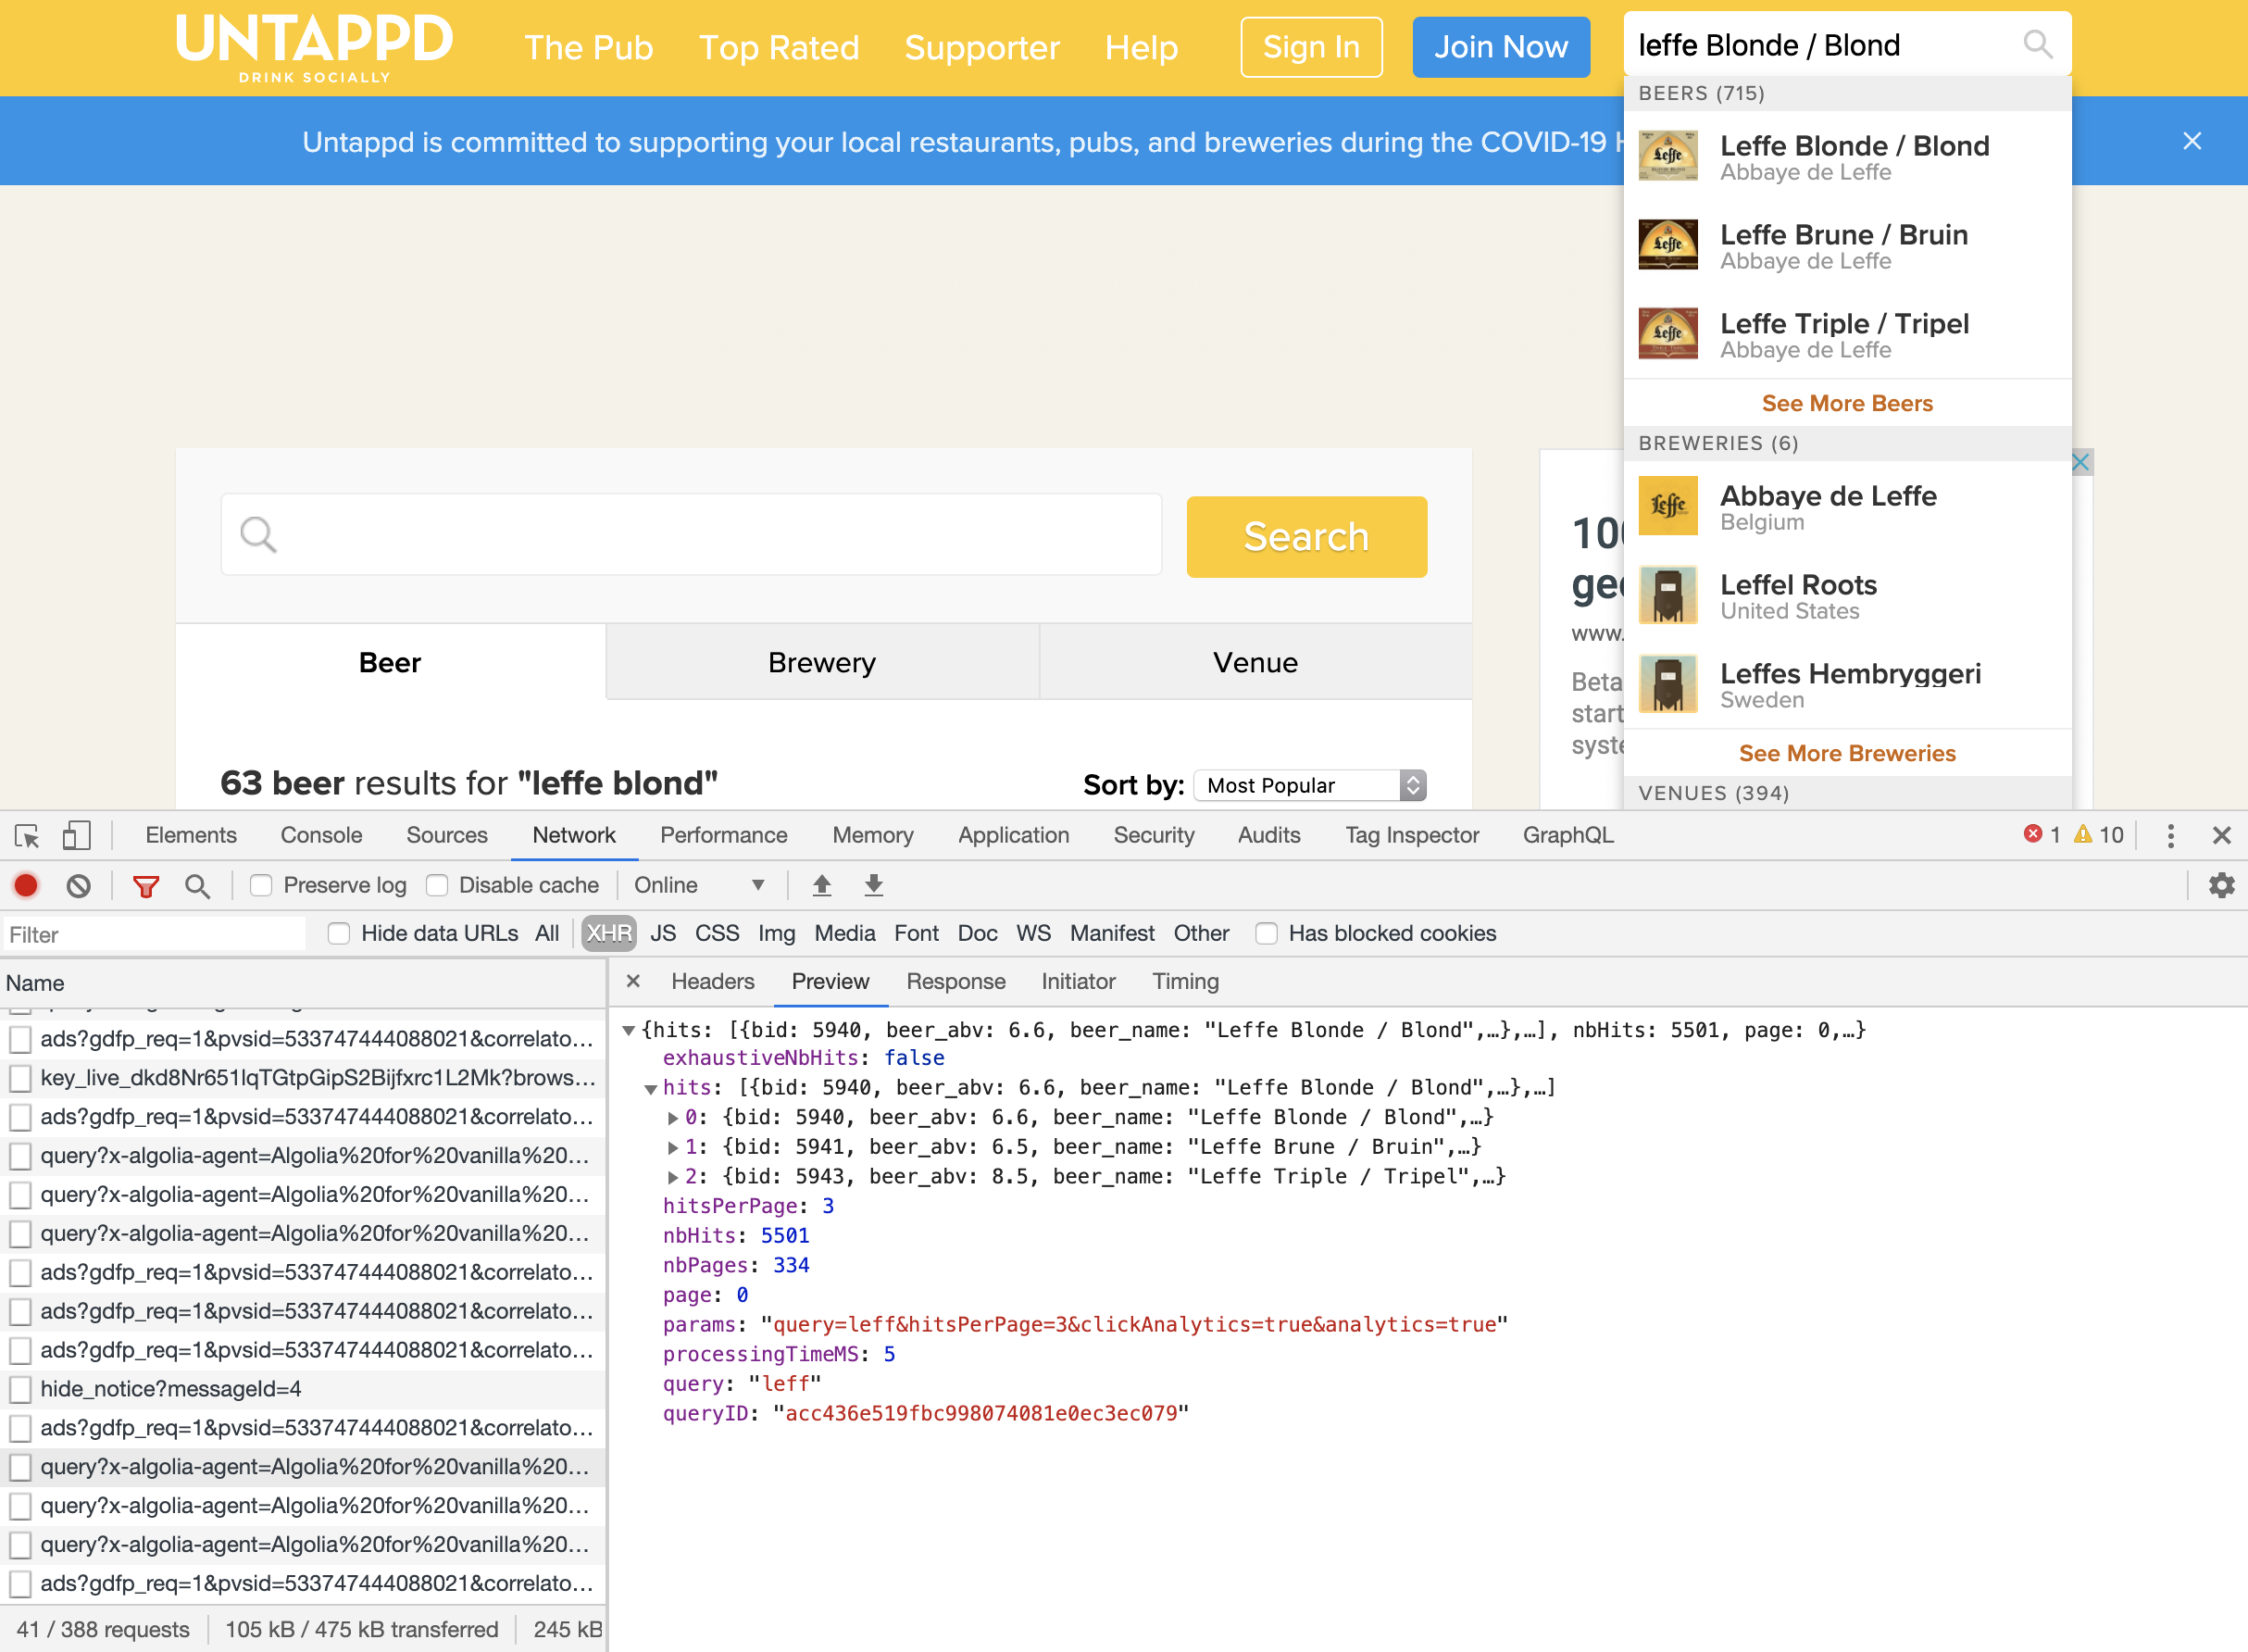Open network settings gear
2248x1652 pixels.
[2221, 885]
